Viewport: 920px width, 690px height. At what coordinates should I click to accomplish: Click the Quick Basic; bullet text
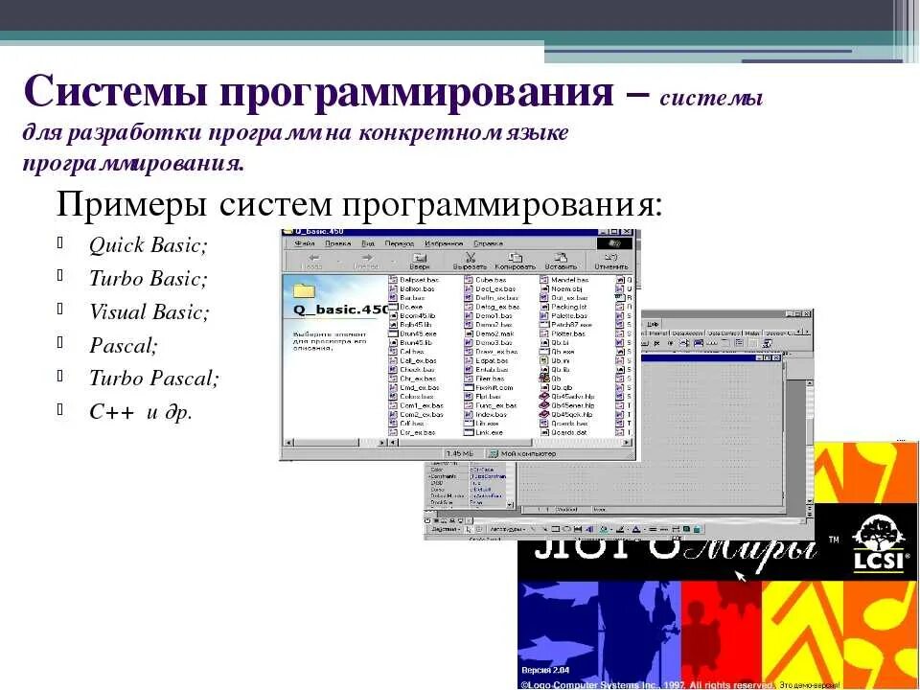(149, 245)
